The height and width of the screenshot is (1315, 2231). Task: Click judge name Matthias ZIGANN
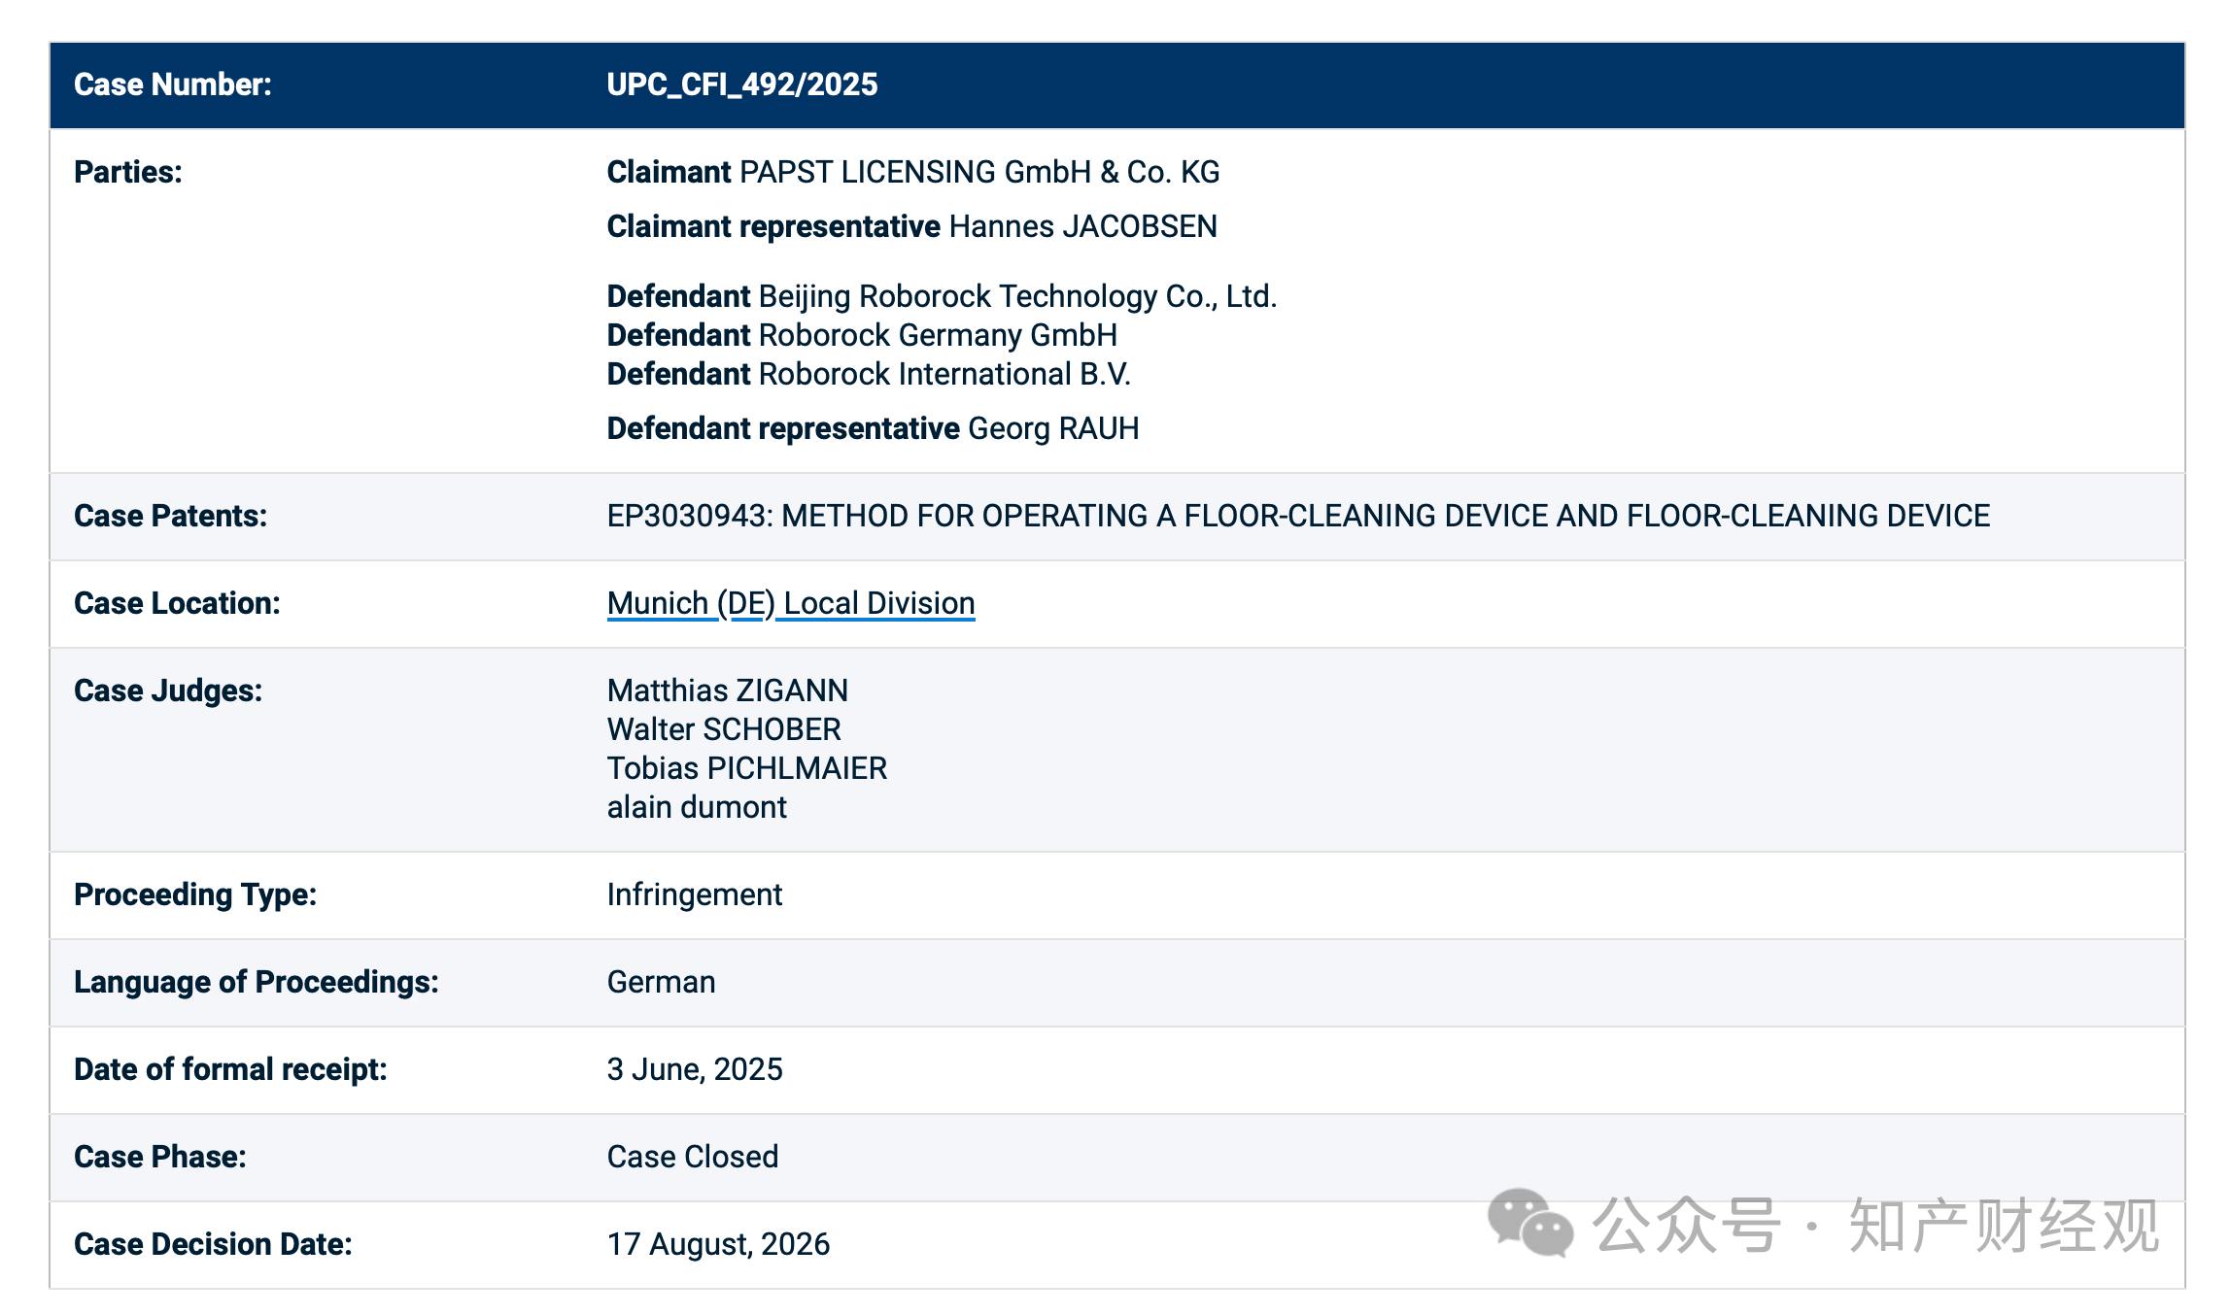[728, 691]
